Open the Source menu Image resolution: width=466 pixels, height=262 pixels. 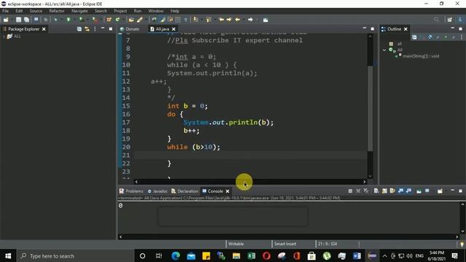pos(36,11)
